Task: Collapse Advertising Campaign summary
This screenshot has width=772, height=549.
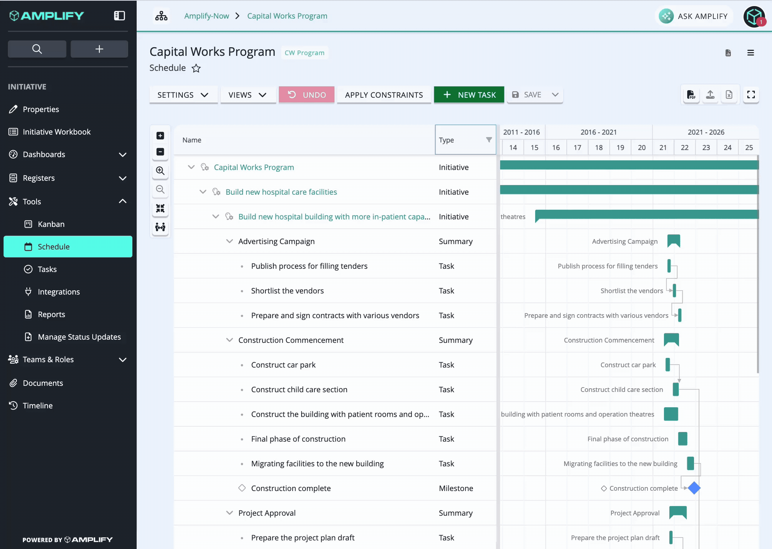Action: point(230,241)
